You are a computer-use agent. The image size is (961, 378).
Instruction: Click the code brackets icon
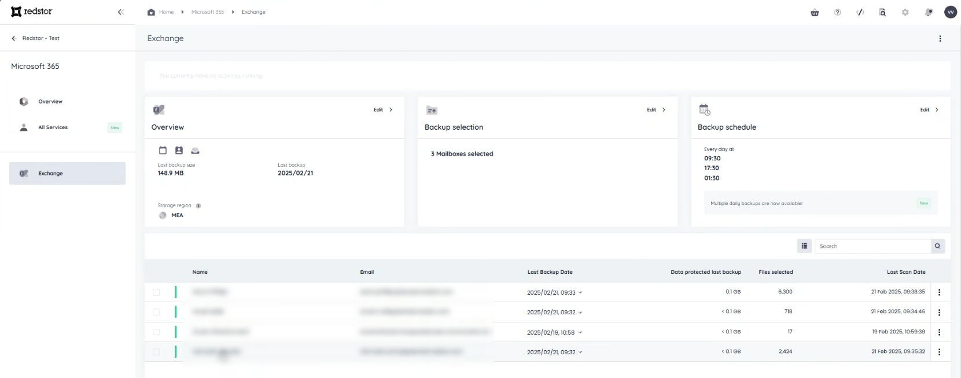click(x=860, y=12)
